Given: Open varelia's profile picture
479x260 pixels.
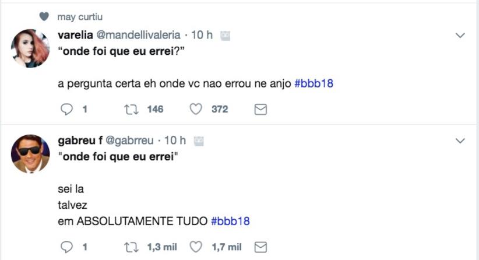Looking at the screenshot, I should pos(30,48).
